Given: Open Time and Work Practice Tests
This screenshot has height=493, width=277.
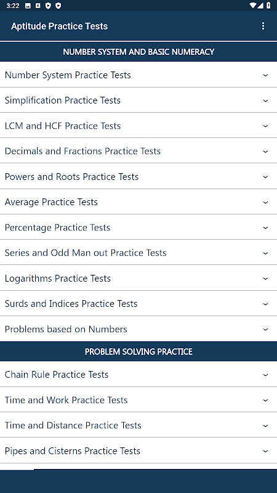Looking at the screenshot, I should (138, 399).
